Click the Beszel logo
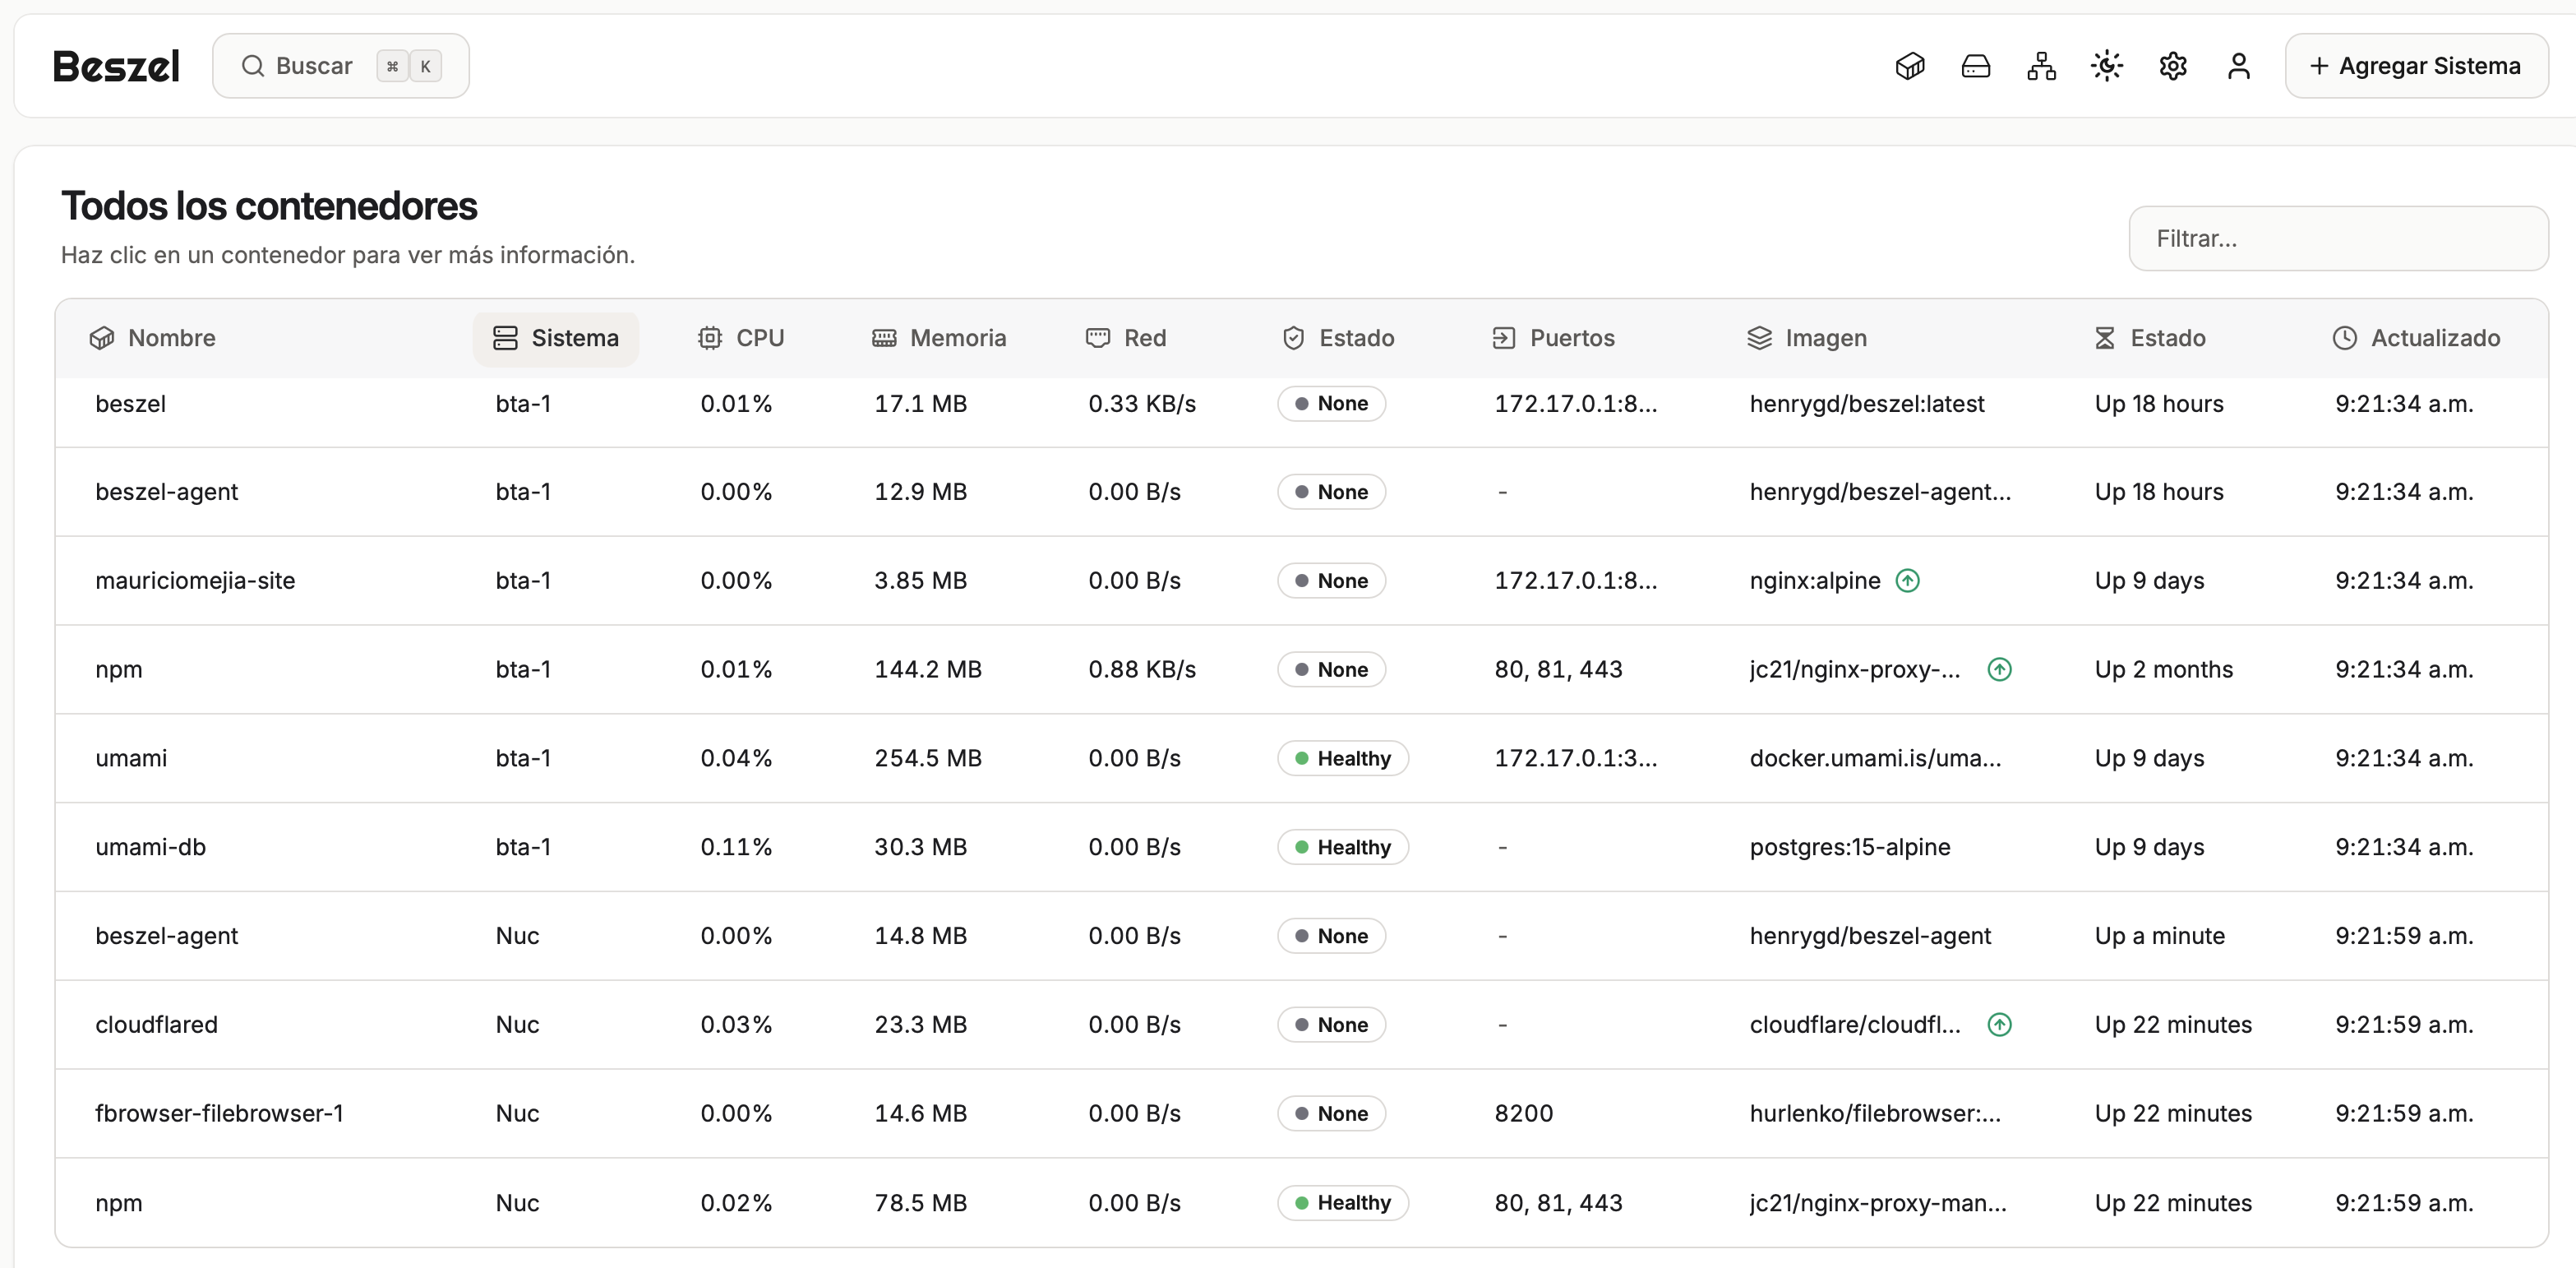Screen dimensions: 2576x1268 (116, 66)
